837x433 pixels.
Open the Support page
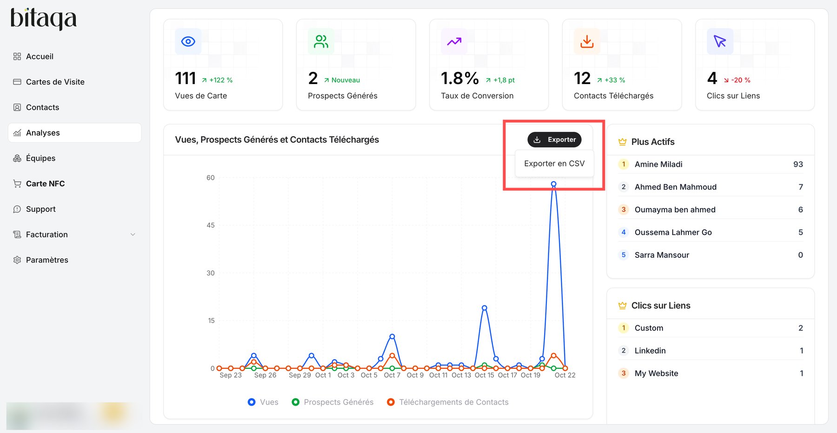[74, 210]
